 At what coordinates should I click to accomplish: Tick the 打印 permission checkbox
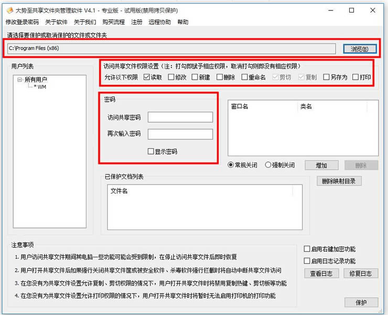pyautogui.click(x=355, y=77)
